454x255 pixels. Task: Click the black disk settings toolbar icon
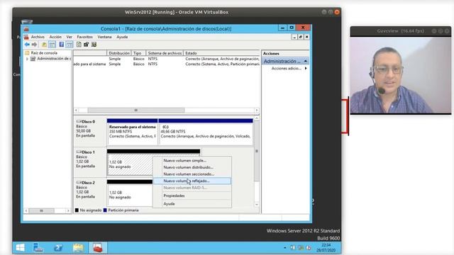[87, 45]
